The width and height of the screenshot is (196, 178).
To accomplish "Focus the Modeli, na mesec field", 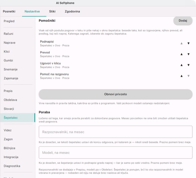I will pos(115,153).
